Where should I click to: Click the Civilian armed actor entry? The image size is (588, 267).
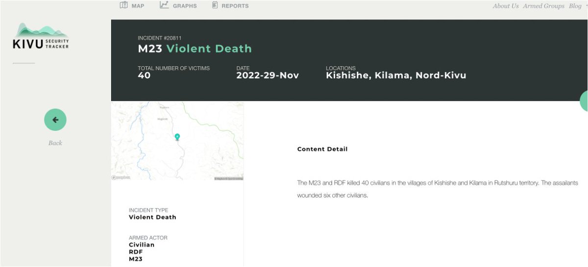click(142, 245)
